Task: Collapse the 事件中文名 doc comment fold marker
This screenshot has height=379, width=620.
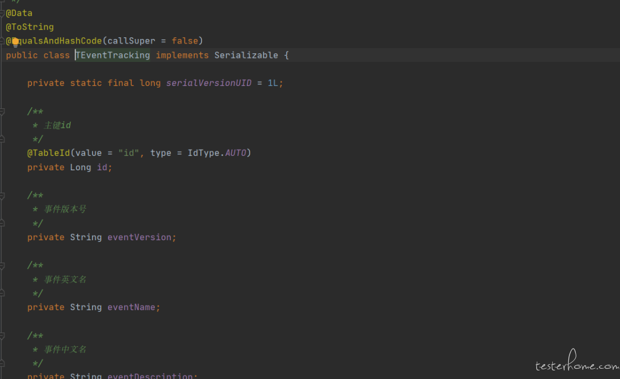Action: tap(2, 336)
